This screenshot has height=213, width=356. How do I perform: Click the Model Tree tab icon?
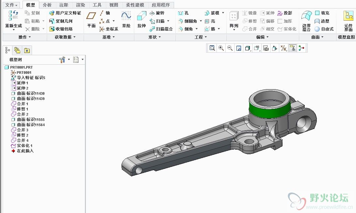click(8, 50)
